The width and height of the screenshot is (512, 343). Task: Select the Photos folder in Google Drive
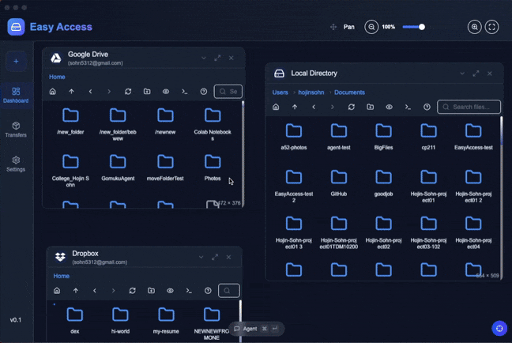213,168
